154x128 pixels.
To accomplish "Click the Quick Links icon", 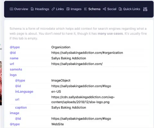I will [120, 9].
